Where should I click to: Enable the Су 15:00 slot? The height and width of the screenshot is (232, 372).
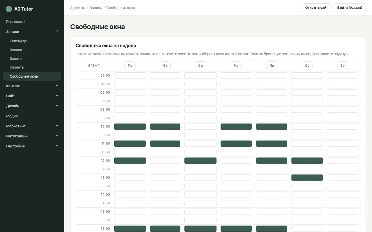pyautogui.click(x=307, y=212)
